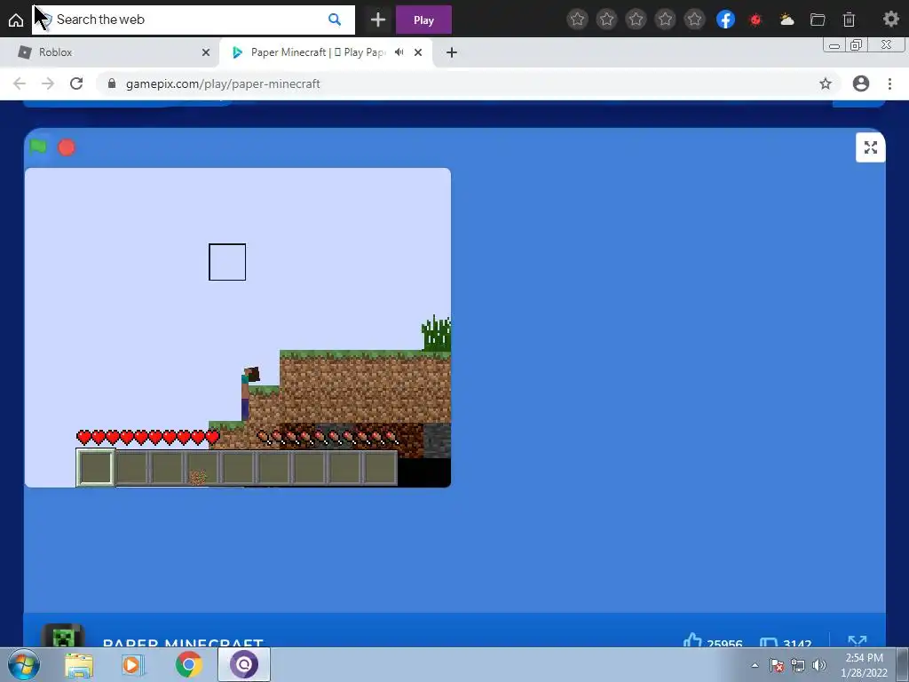The height and width of the screenshot is (682, 909).
Task: Click the Creeper game thumbnail
Action: click(64, 637)
